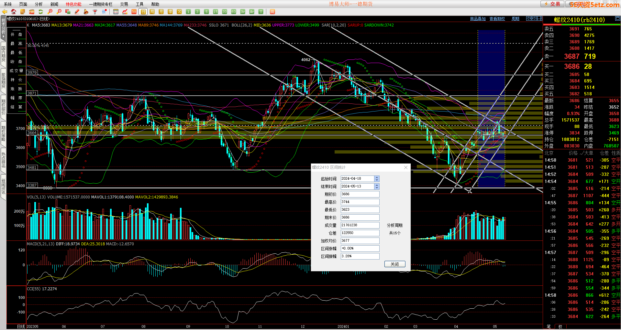Select the quarterly (季) period icon
Viewport: 621px width, 330px height.
[x=170, y=12]
